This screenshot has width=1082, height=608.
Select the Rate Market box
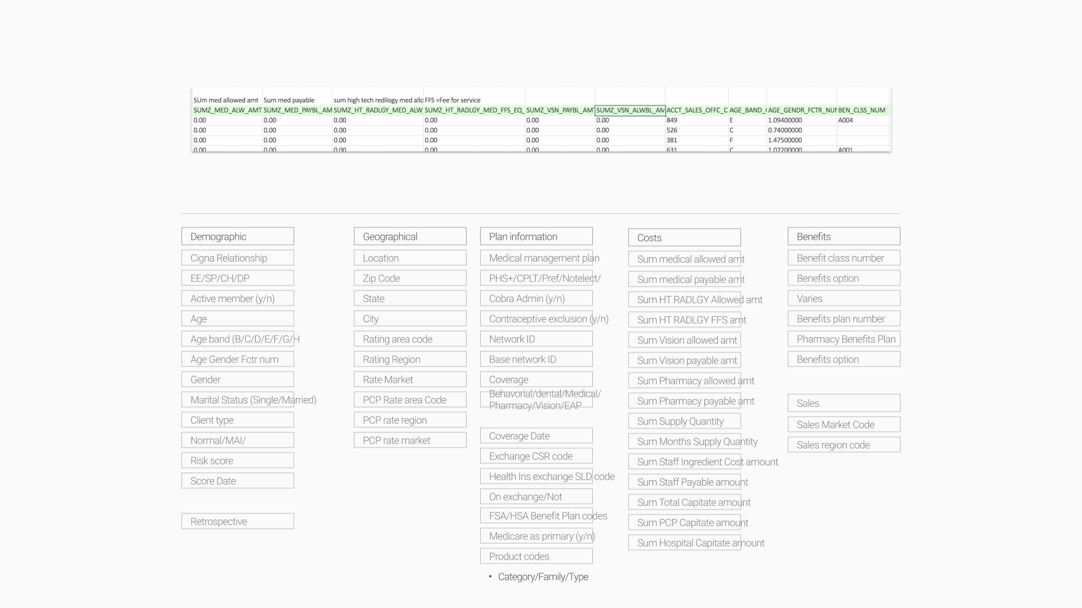(x=410, y=379)
